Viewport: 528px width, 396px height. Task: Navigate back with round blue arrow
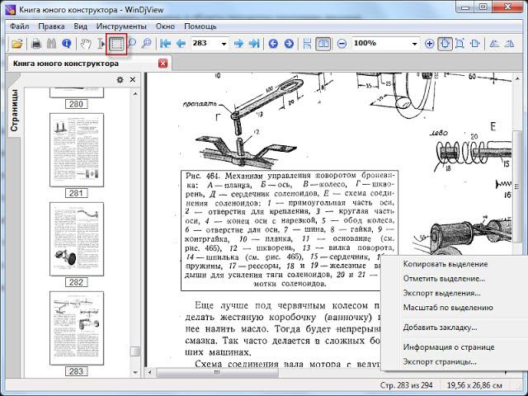tap(273, 44)
